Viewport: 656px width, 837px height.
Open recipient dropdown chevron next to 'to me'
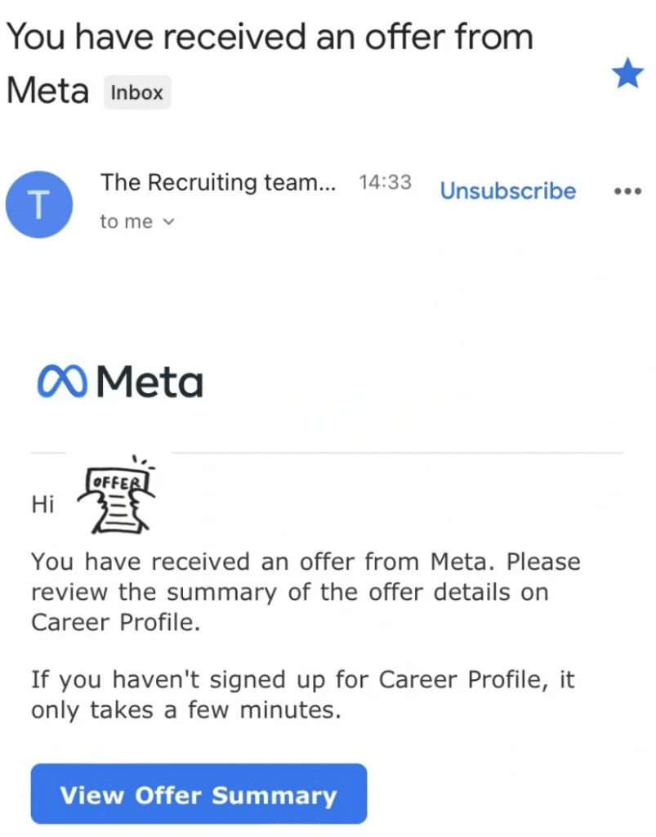click(x=167, y=222)
